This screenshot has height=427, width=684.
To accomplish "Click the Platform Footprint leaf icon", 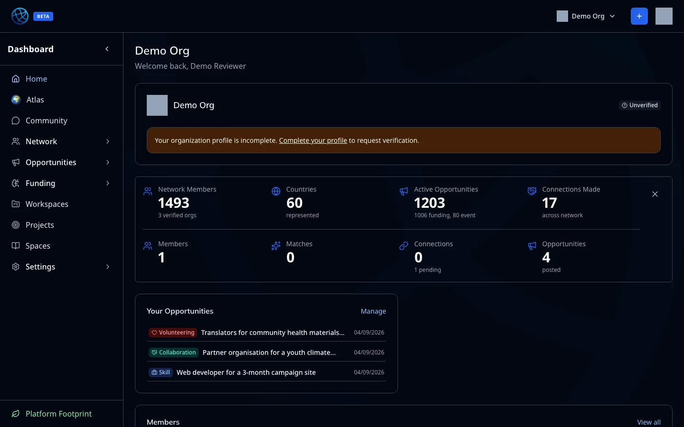I will pos(16,414).
